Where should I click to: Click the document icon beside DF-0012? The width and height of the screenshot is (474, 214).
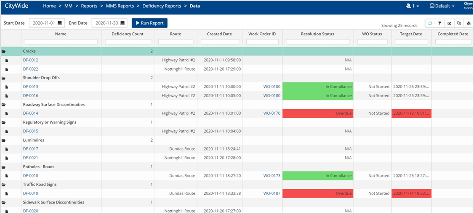[7, 60]
